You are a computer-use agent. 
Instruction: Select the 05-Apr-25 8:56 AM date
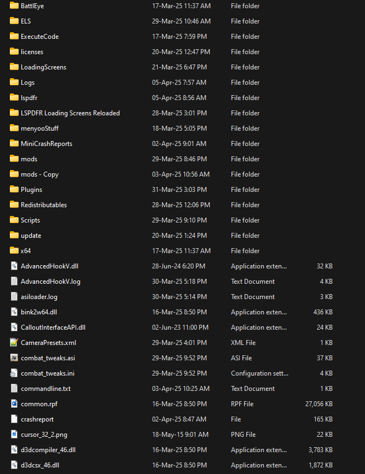179,98
